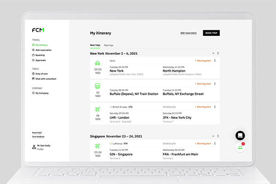Image resolution: width=276 pixels, height=184 pixels.
Task: Open Lufthansa flight more options
Action: click(x=215, y=144)
